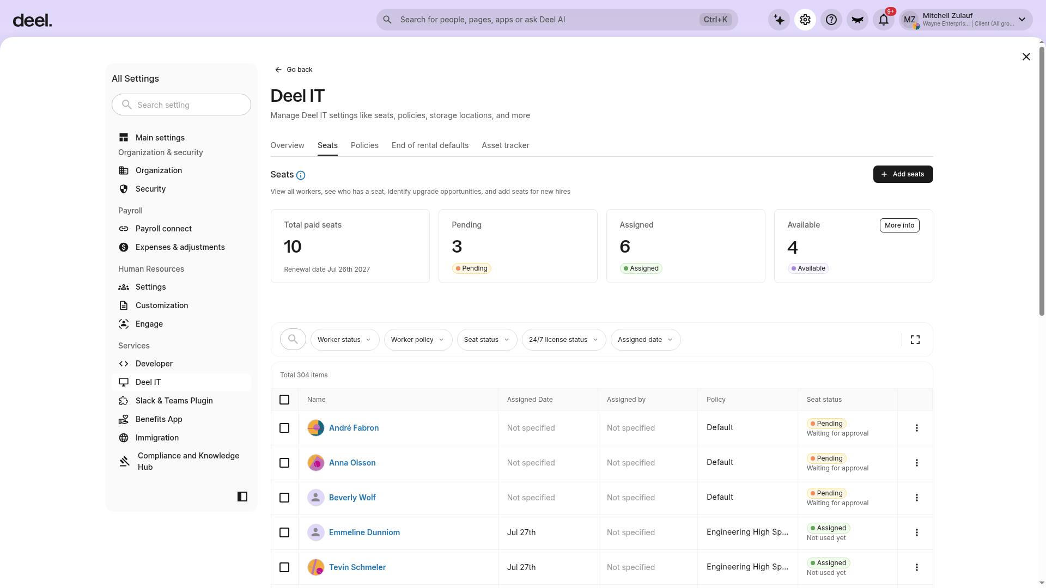Expand table to full screen
This screenshot has width=1046, height=588.
(915, 340)
